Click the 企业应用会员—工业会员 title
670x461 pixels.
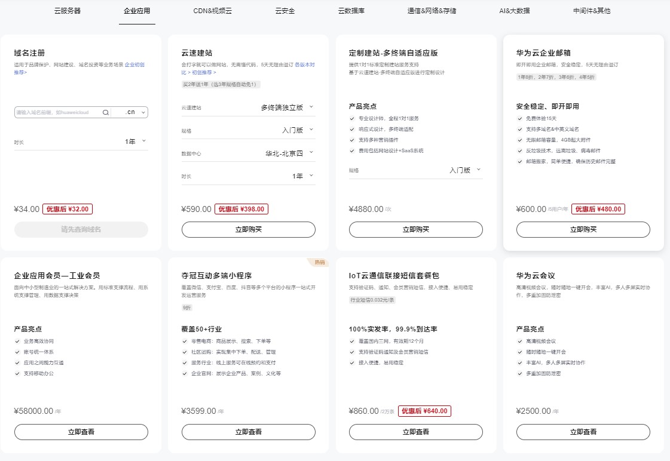pyautogui.click(x=57, y=276)
